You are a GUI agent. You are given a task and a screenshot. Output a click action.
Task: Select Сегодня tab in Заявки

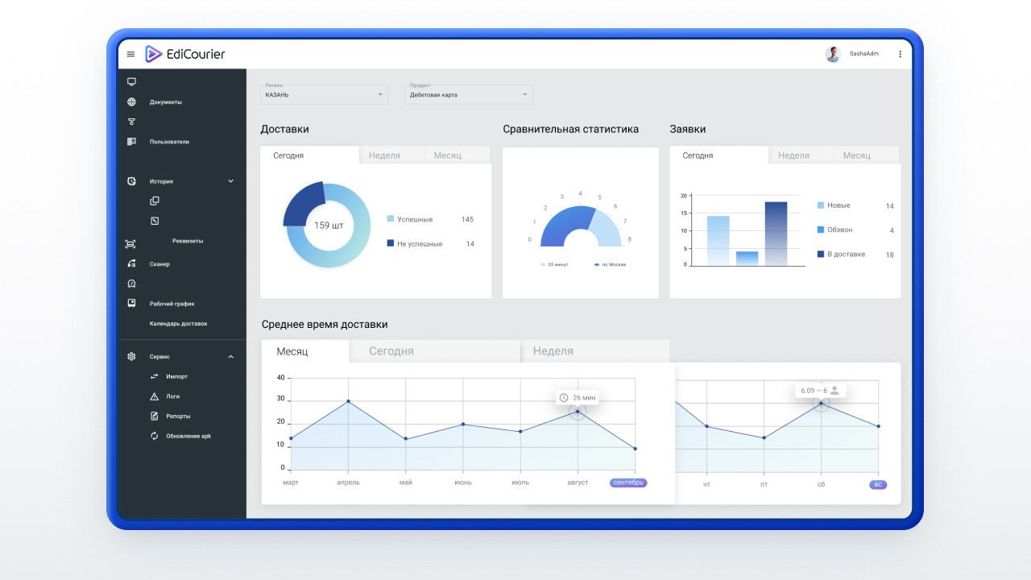click(x=719, y=155)
